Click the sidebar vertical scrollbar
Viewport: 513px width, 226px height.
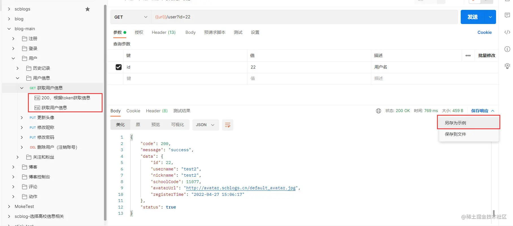click(105, 112)
